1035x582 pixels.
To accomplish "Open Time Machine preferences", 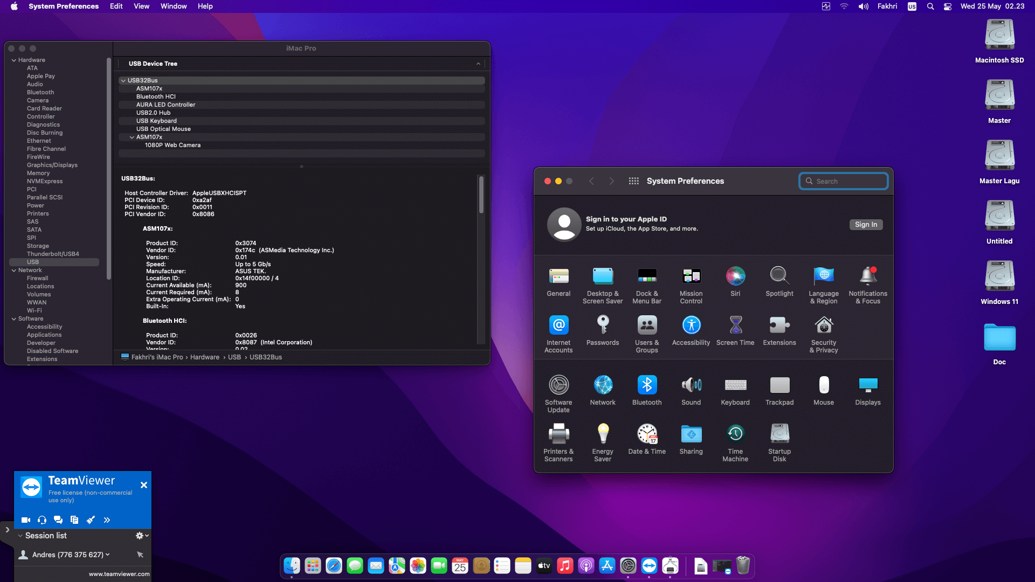I will [x=735, y=444].
